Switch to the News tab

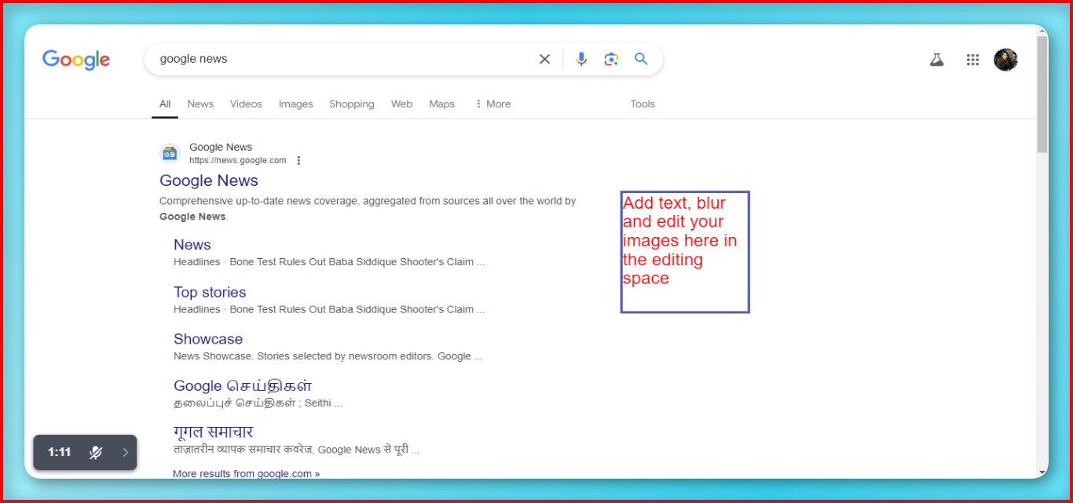coord(200,104)
